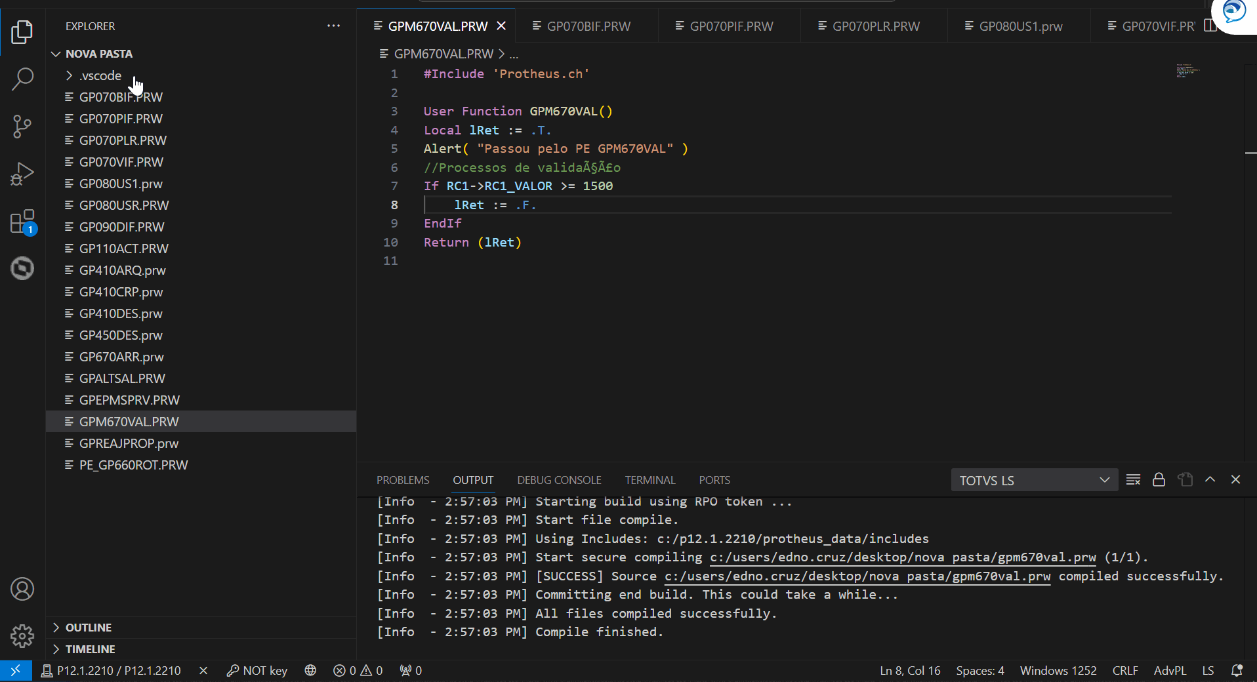Switch to the TERMINAL tab
The width and height of the screenshot is (1257, 682).
pyautogui.click(x=649, y=480)
